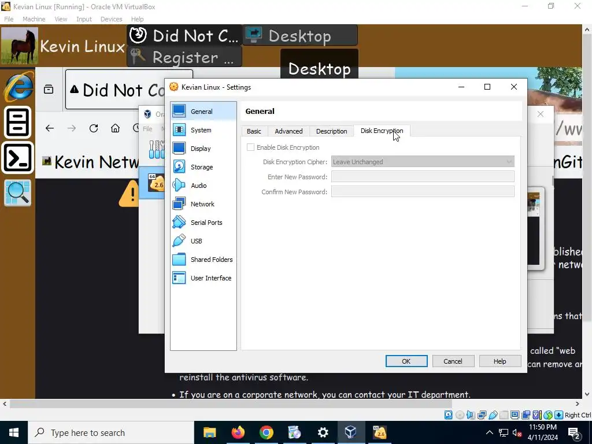Viewport: 592px width, 444px height.
Task: Launch Internet Explorer style browser icon in guest dock
Action: tap(18, 87)
